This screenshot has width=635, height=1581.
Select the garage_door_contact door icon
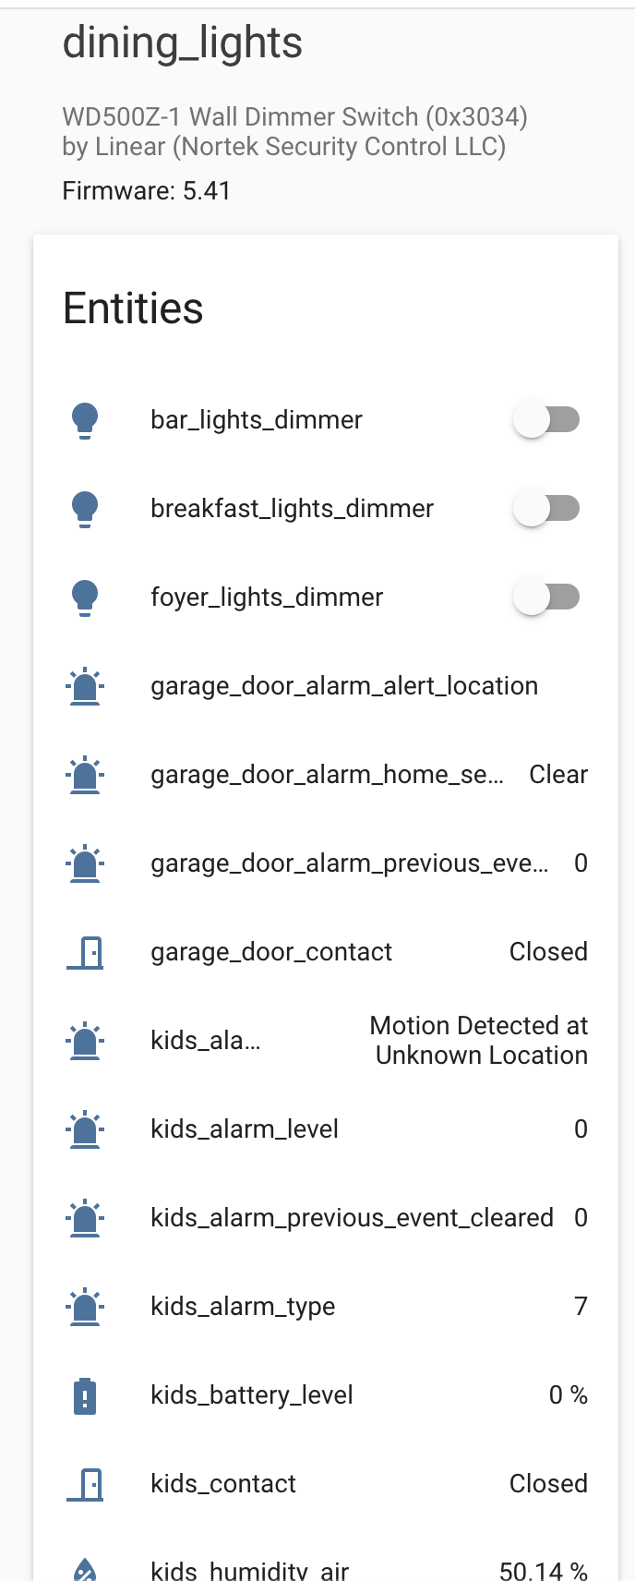pyautogui.click(x=85, y=951)
